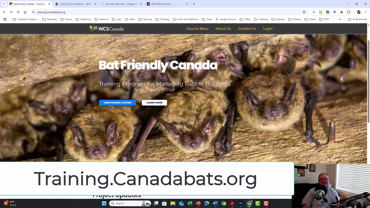Open the red Camtasia recorder taskbar icon
This screenshot has width=370, height=208.
266,203
